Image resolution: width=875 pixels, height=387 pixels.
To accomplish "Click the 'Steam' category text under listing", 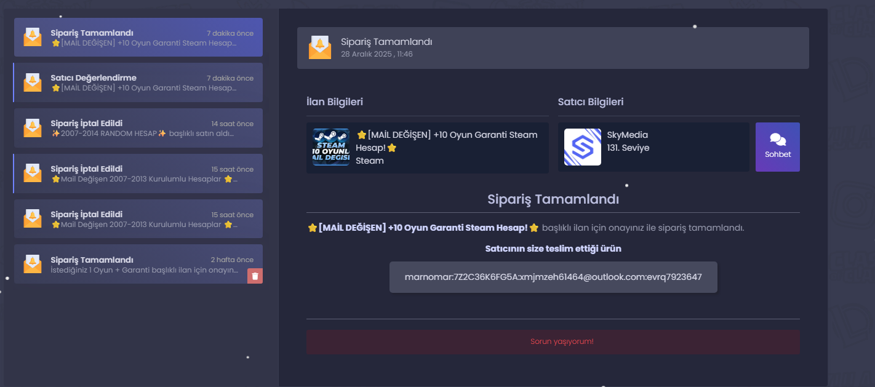I will [370, 161].
